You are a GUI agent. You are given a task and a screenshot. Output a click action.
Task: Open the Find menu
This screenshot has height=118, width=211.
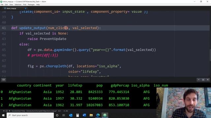[x=25, y=5]
